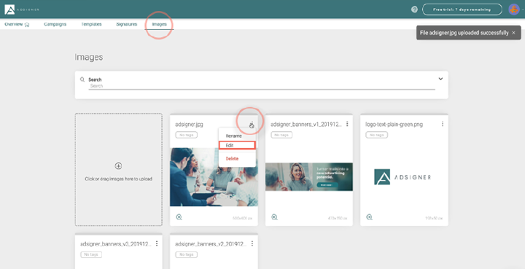Screen dimensions: 525x269
Task: Click No tags badge on adsigner_banners_v3
Action: pos(91,254)
